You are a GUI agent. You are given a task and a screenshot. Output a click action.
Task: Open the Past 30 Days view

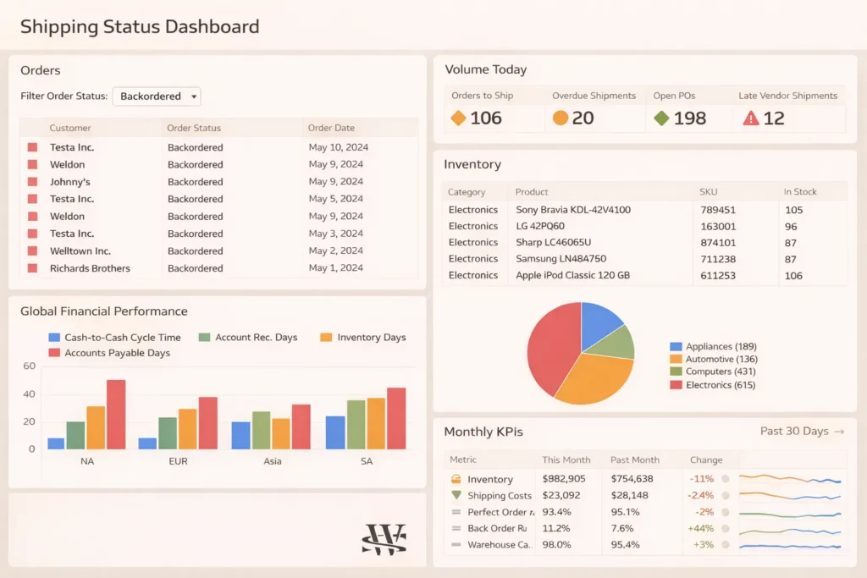[801, 431]
